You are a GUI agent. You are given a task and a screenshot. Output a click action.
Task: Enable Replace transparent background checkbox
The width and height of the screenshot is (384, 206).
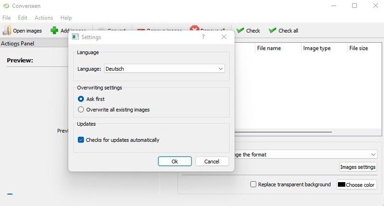tap(253, 184)
